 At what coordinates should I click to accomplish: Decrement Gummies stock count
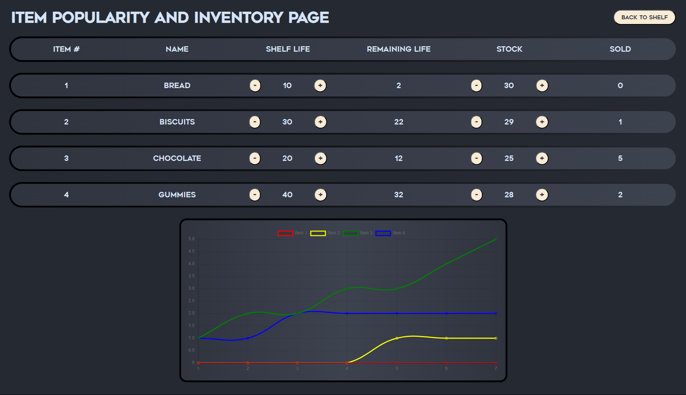(476, 195)
